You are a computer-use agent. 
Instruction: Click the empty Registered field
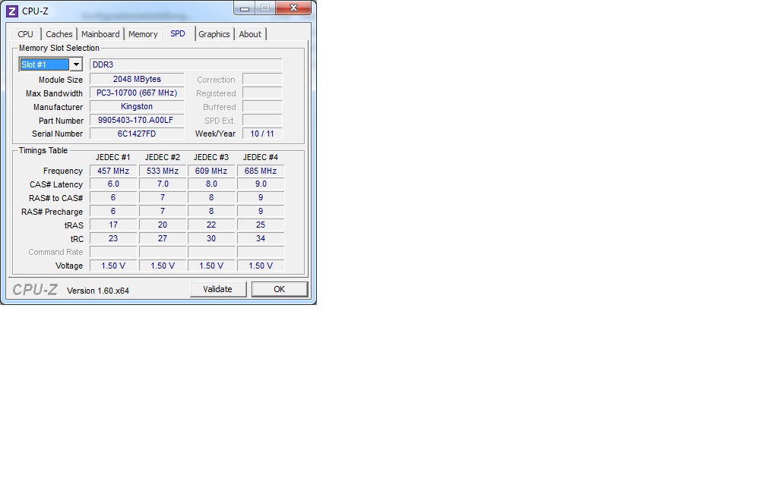[x=262, y=93]
